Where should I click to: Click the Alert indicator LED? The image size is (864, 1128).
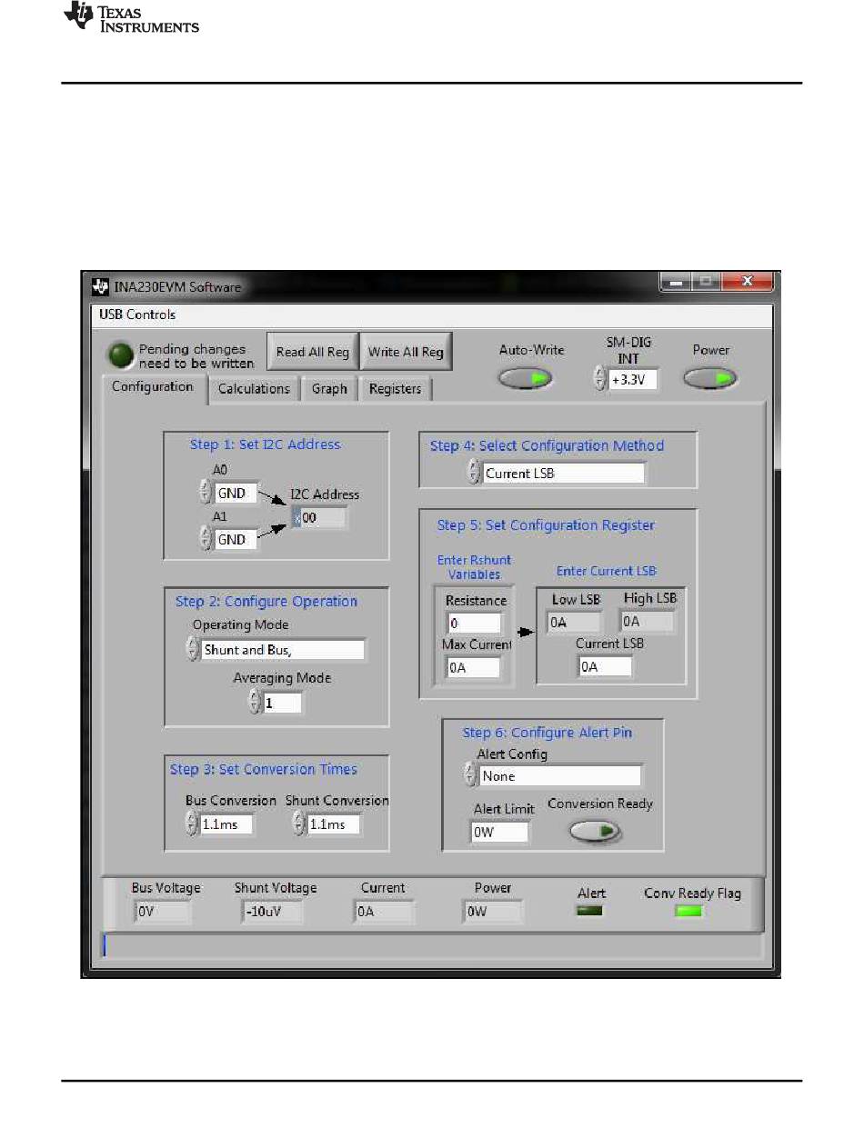[x=590, y=911]
